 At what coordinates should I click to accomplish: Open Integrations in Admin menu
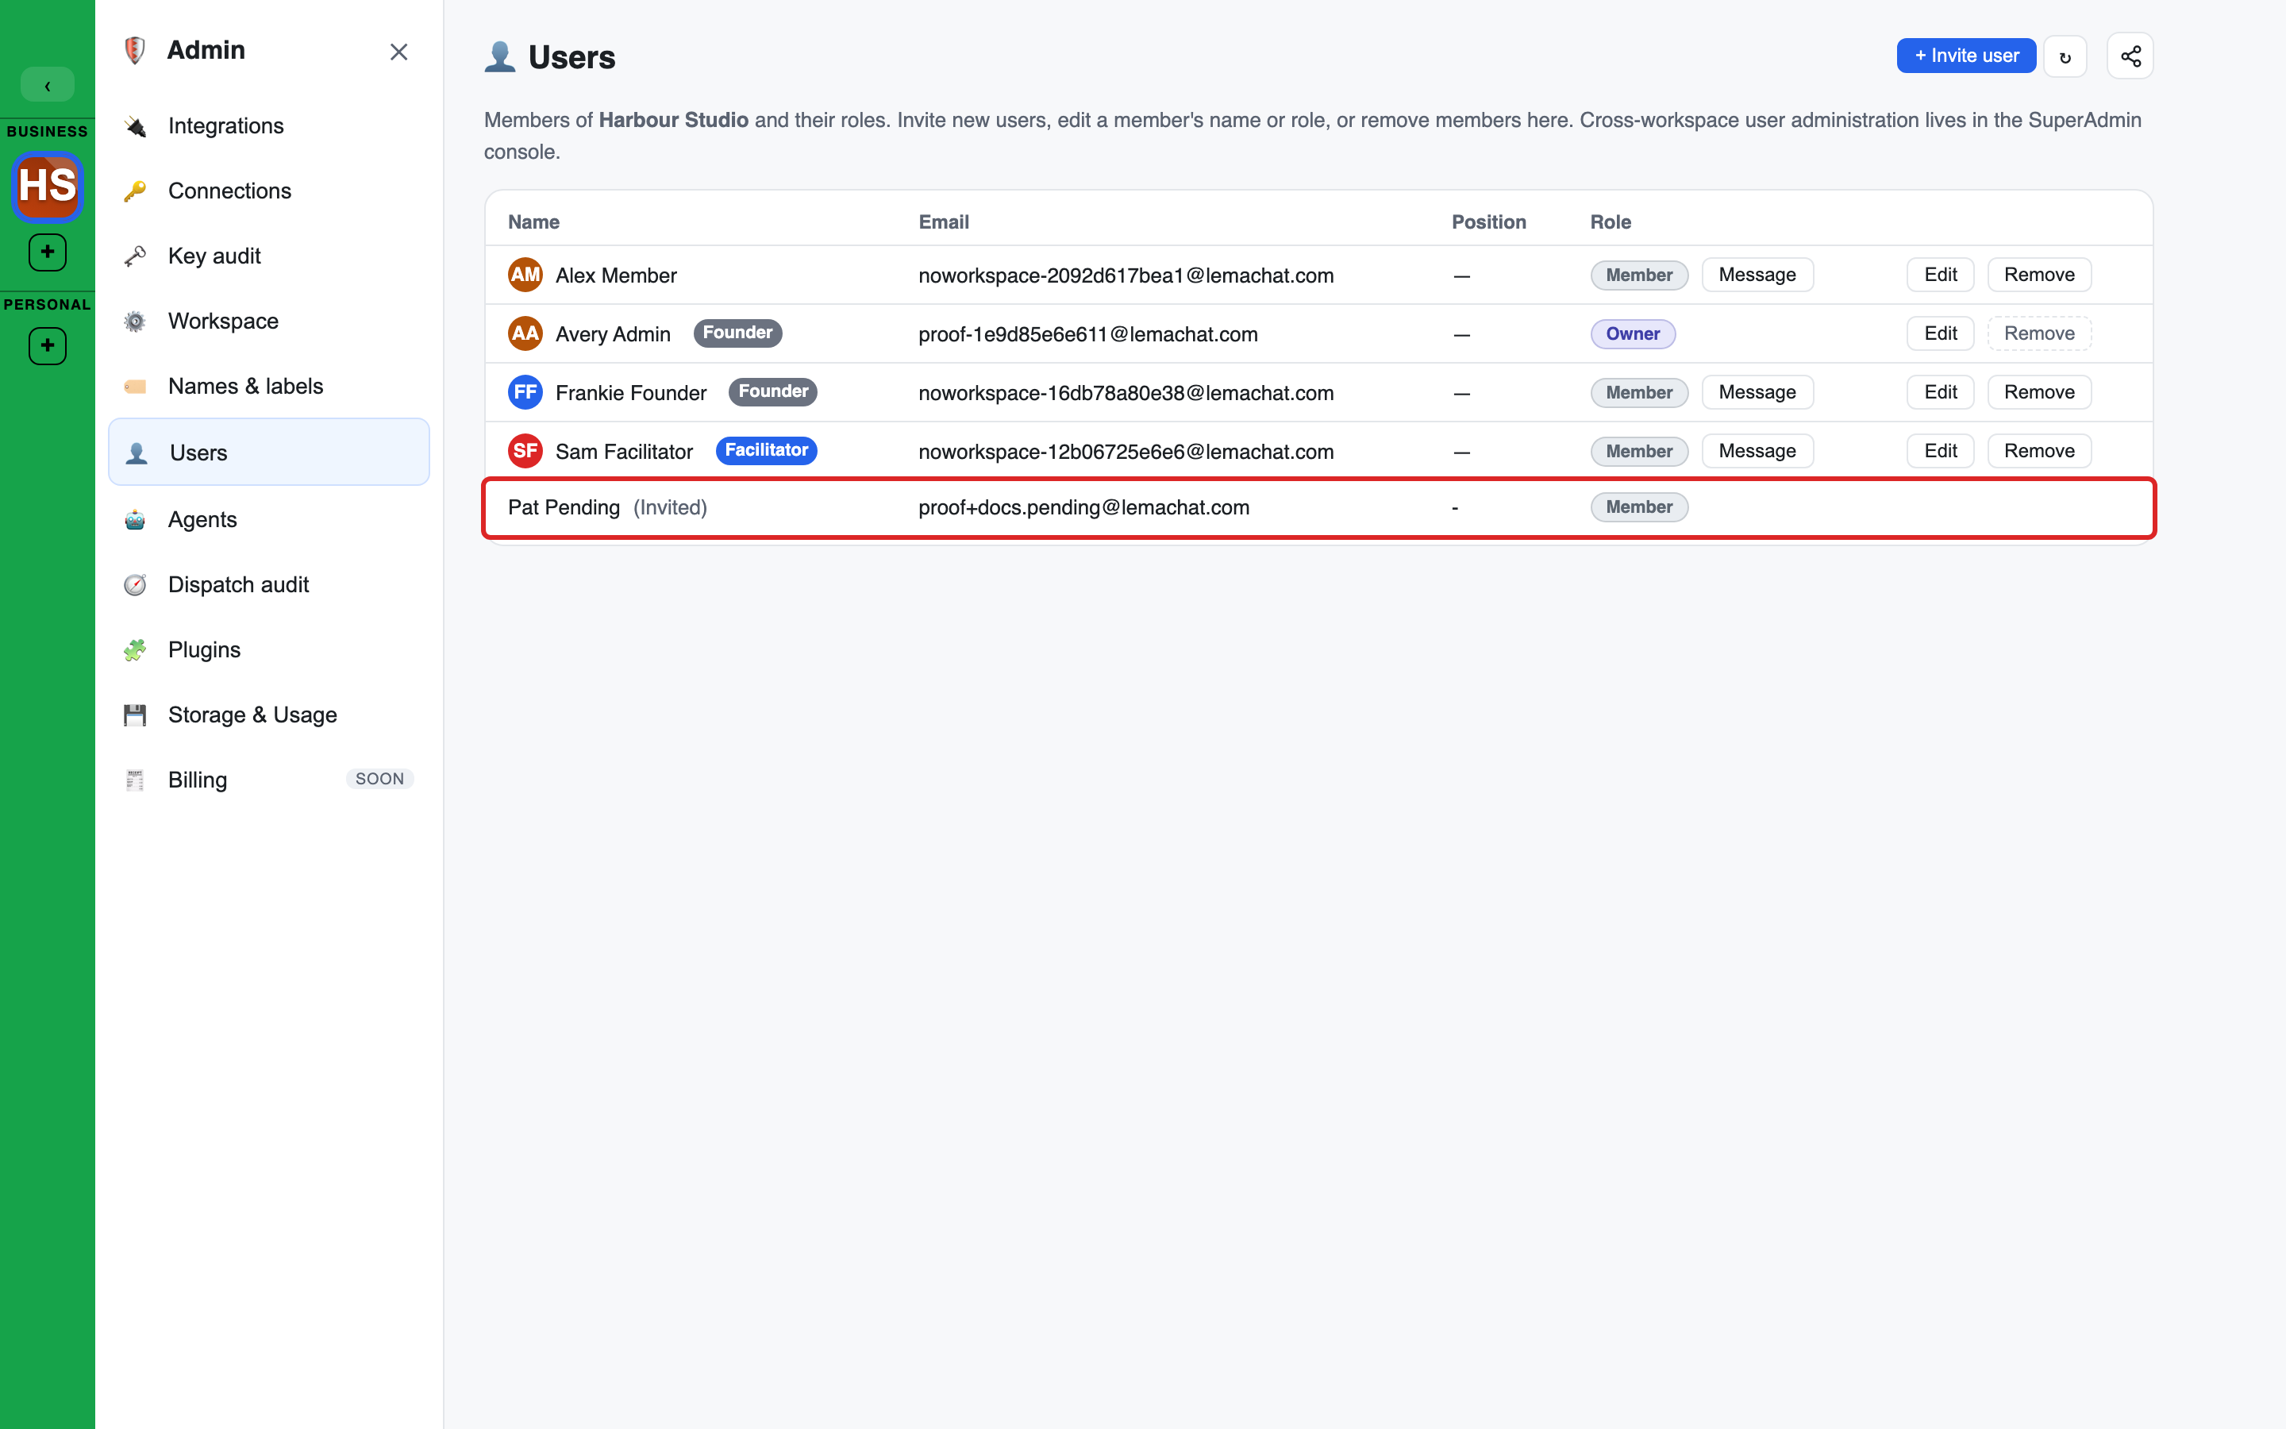coord(269,125)
